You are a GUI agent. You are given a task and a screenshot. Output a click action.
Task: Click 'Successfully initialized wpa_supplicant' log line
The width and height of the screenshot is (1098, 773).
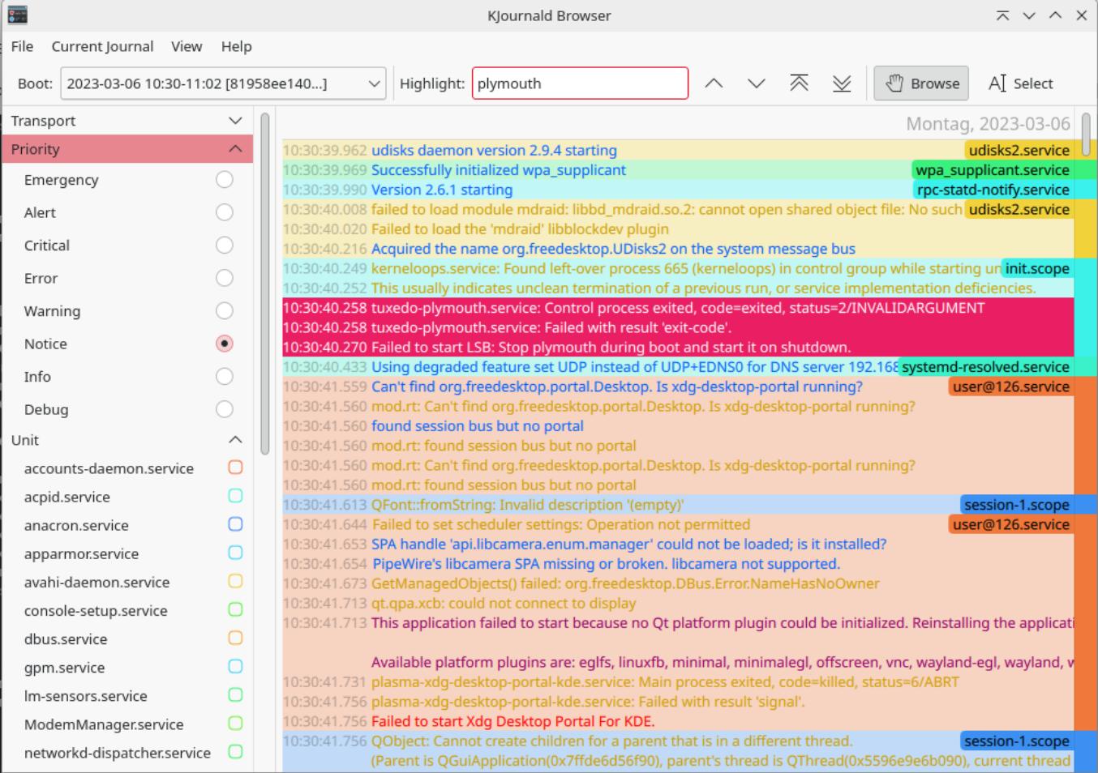point(499,170)
